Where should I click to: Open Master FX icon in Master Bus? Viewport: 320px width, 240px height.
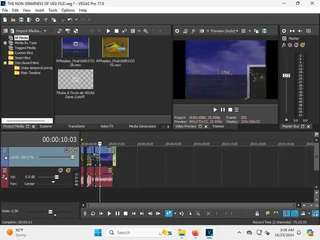coord(284,45)
